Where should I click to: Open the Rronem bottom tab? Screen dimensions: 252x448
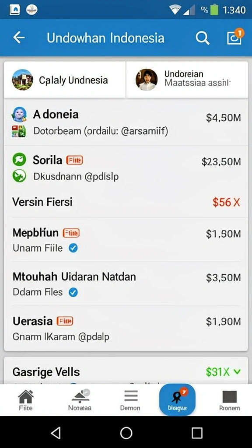point(229,400)
